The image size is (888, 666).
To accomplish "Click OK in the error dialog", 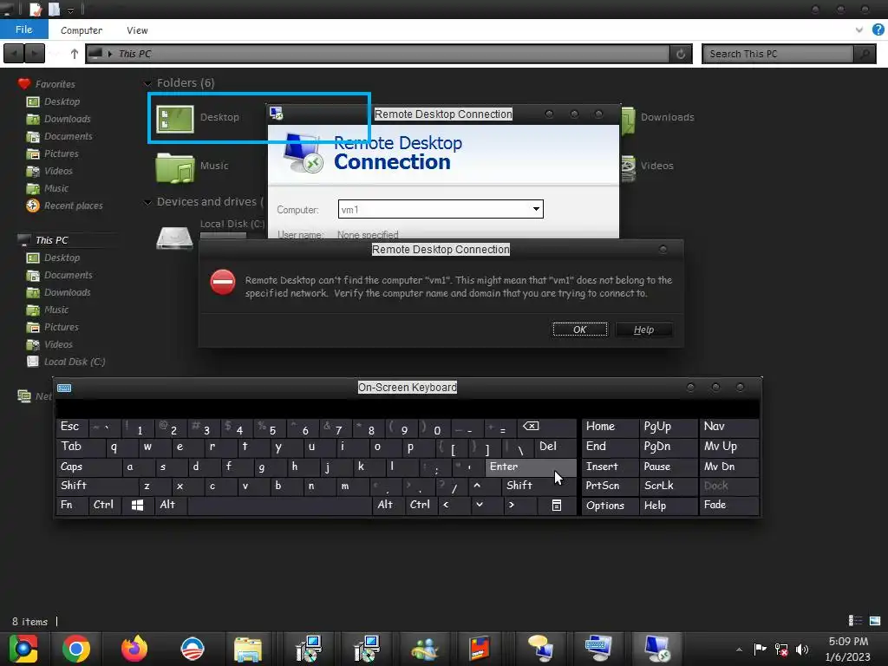I will coord(580,330).
